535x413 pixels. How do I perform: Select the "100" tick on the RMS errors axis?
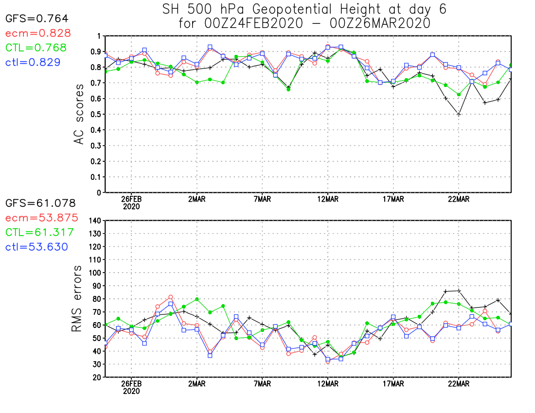(95, 273)
